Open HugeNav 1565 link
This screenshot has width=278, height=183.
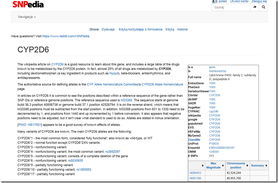coord(212,108)
